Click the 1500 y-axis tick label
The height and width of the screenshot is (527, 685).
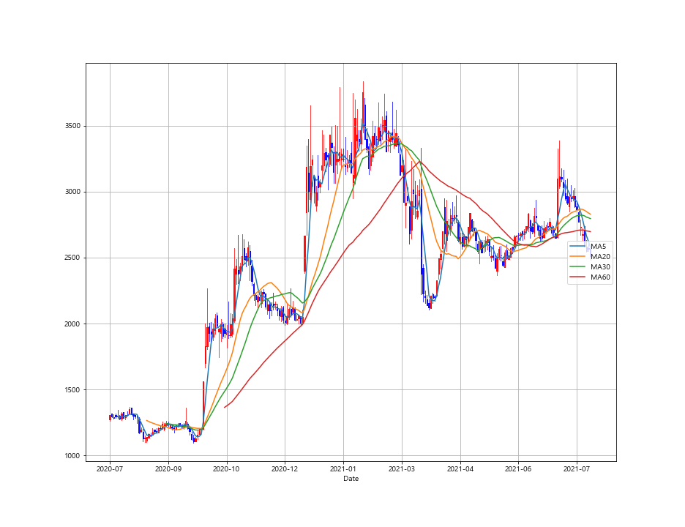[x=72, y=390]
